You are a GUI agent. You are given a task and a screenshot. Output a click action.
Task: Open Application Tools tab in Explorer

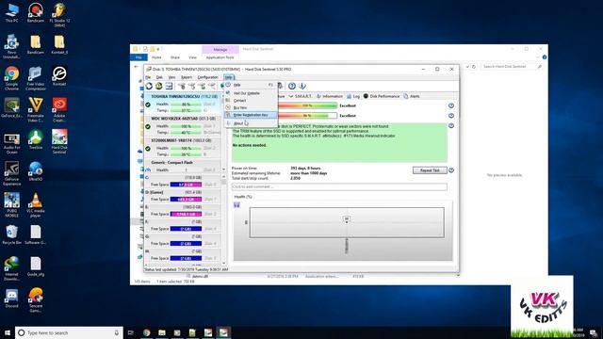[x=220, y=57]
